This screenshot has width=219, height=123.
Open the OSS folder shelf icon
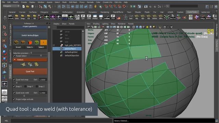tap(17, 17)
